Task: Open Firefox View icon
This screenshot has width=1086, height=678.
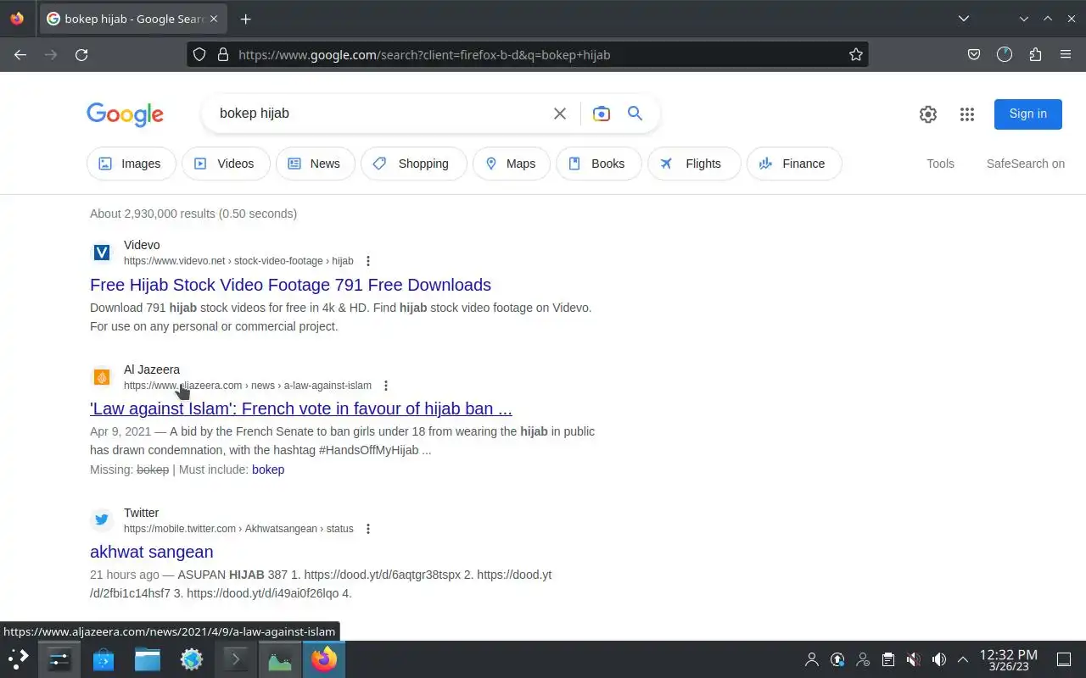Action: pos(17,19)
